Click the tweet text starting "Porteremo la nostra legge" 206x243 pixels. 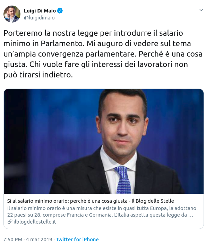(x=103, y=54)
